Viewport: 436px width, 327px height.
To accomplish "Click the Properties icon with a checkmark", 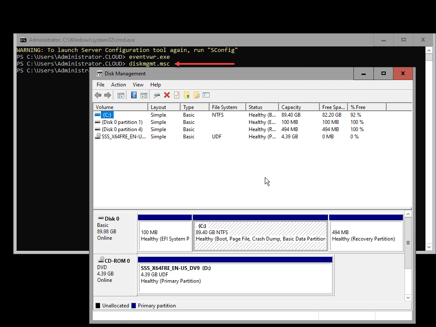I will pos(177,95).
